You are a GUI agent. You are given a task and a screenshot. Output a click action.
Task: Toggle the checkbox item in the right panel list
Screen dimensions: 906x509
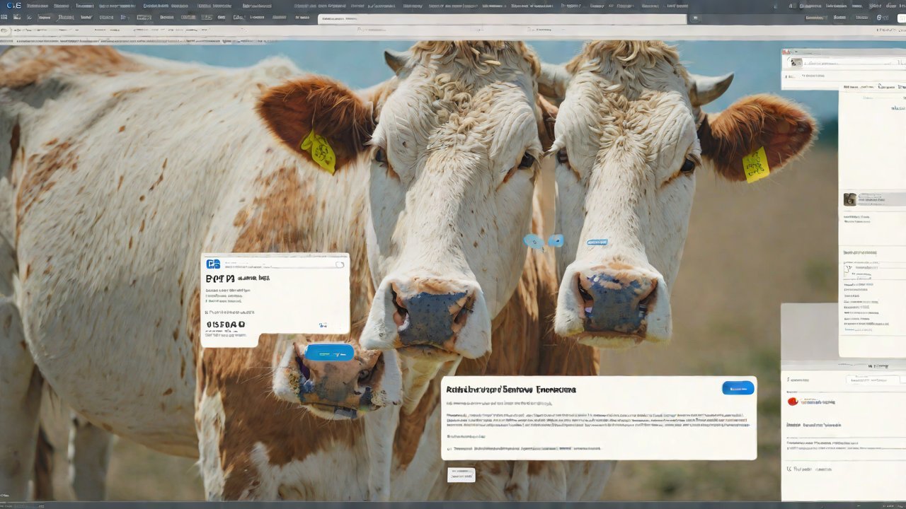pyautogui.click(x=848, y=269)
